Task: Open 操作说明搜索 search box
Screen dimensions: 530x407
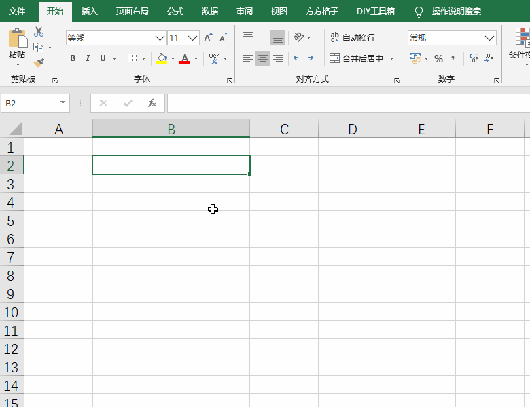Action: [x=457, y=12]
